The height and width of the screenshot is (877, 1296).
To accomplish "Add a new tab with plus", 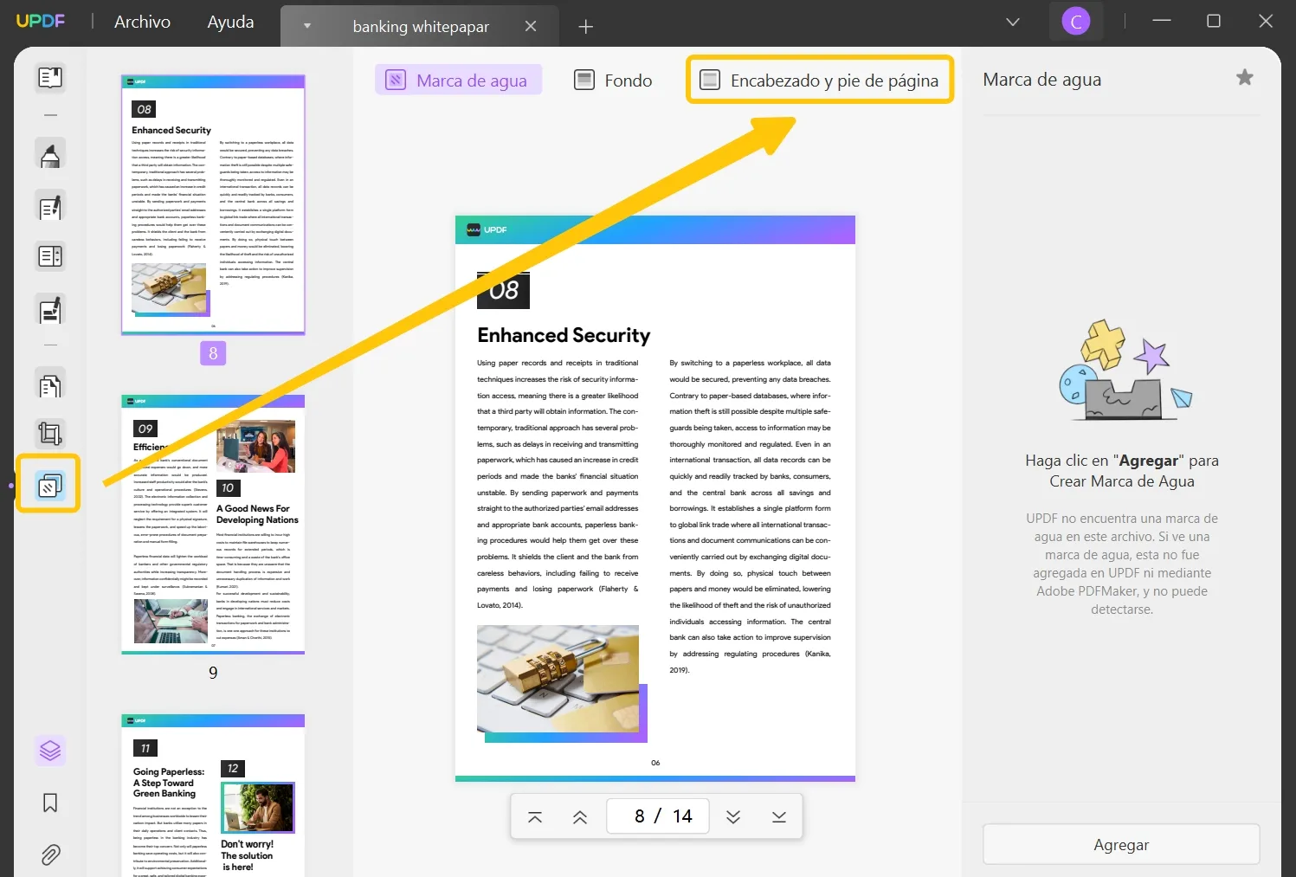I will tap(586, 27).
